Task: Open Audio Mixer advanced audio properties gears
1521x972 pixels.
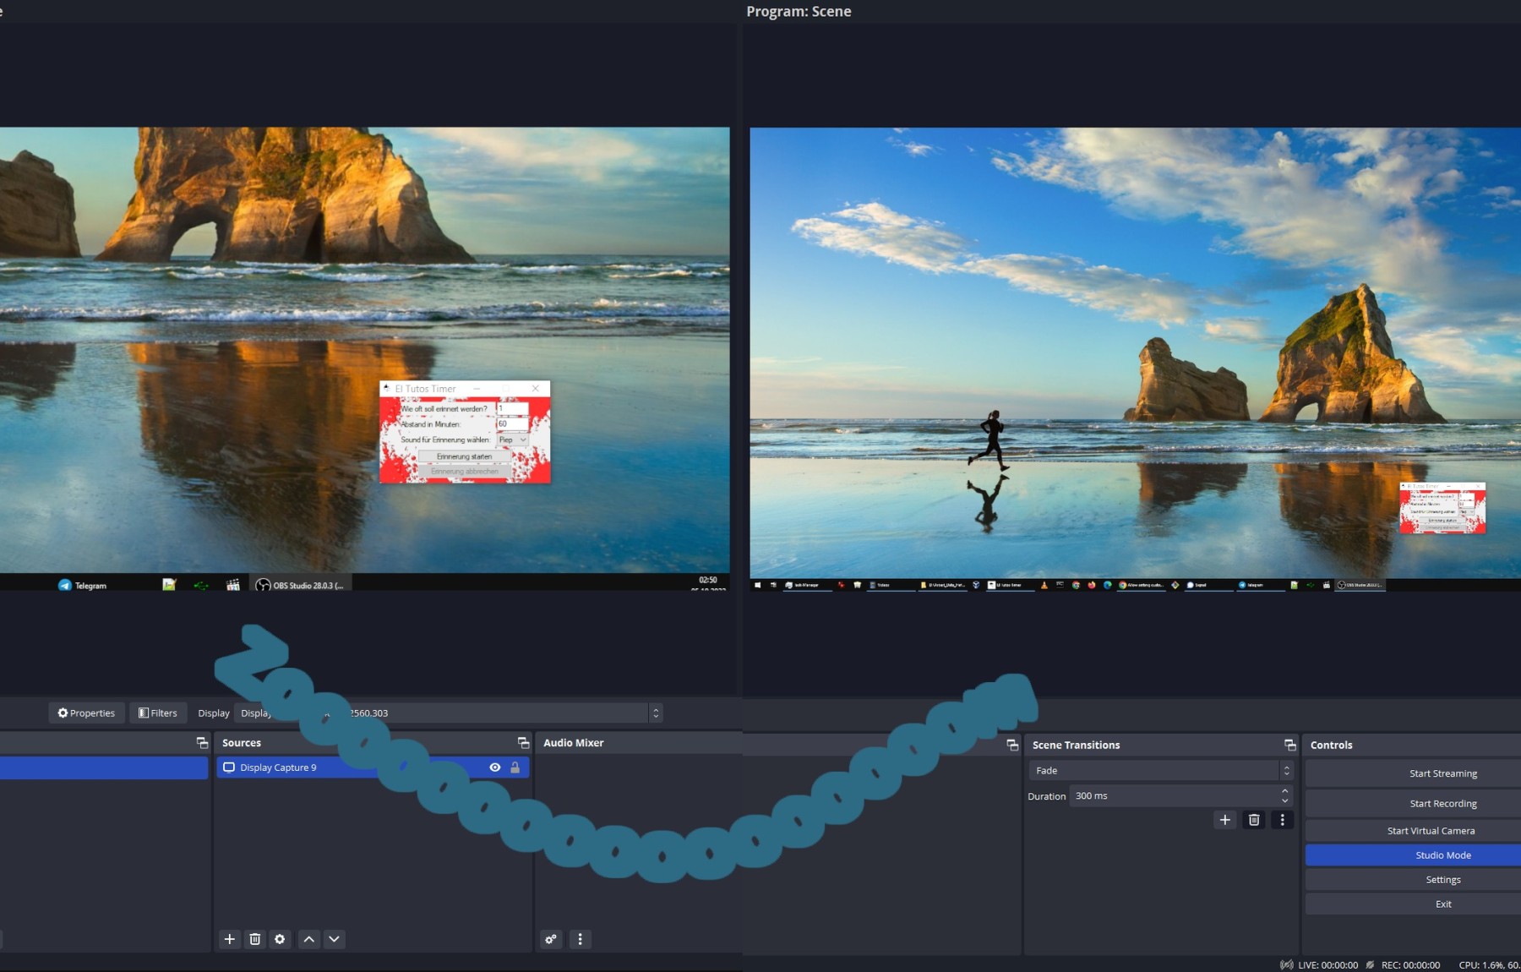Action: (x=551, y=939)
